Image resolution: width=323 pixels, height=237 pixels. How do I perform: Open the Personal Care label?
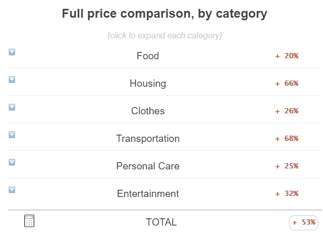[148, 166]
